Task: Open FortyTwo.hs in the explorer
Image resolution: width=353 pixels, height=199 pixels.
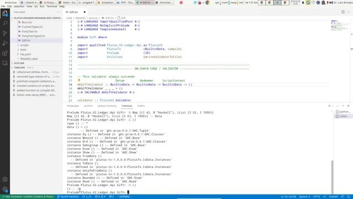Action: (x=29, y=32)
